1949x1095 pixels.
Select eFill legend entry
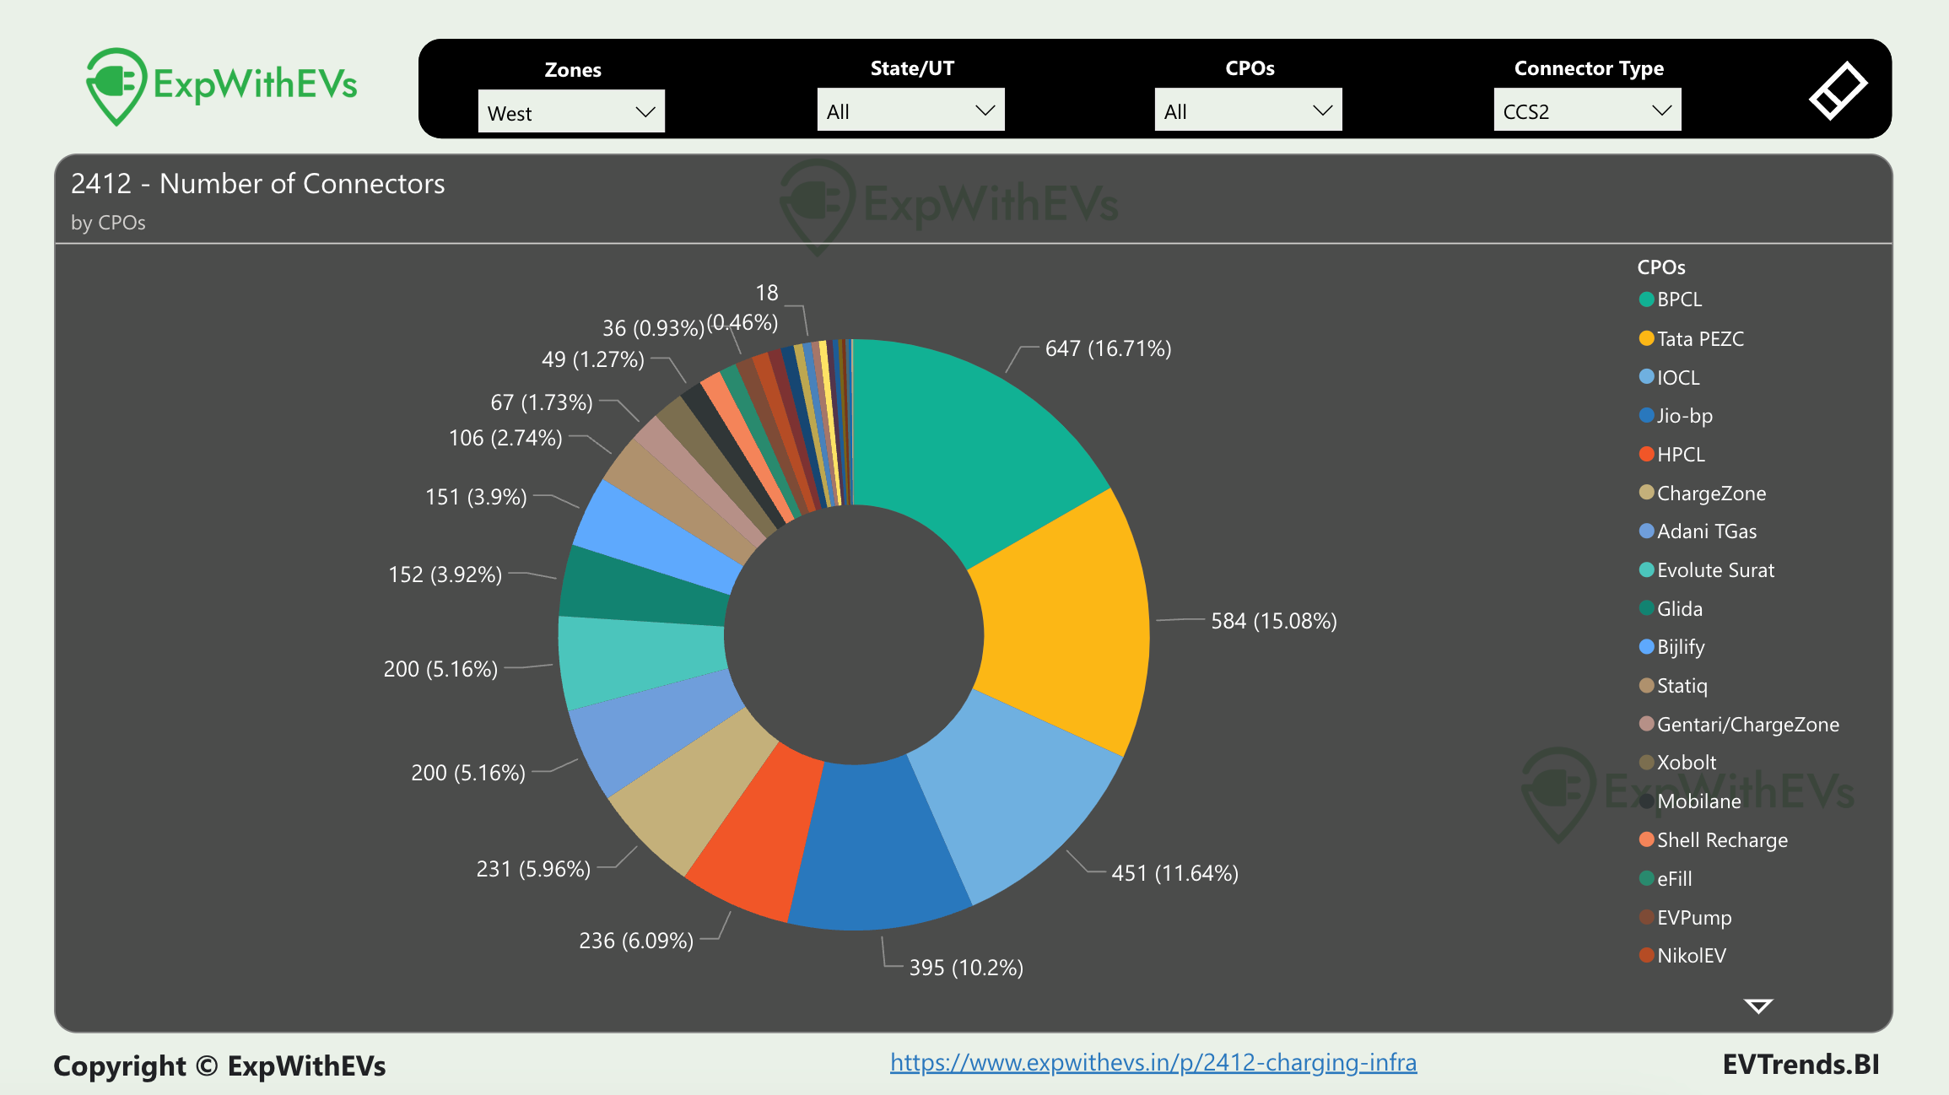point(1666,878)
